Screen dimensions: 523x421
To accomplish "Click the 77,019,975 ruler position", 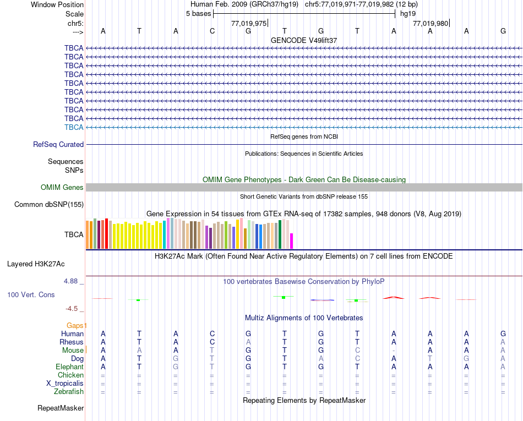I will point(249,23).
